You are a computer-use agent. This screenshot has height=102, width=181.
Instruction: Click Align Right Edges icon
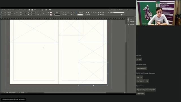(x=103, y=12)
